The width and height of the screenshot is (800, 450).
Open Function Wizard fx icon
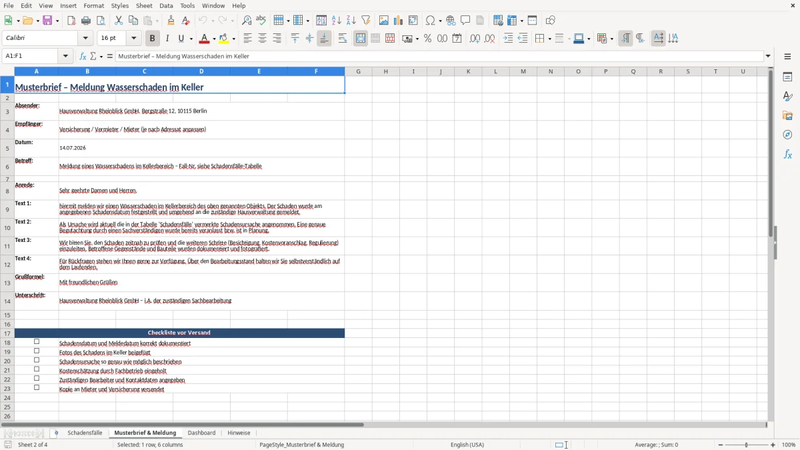[83, 57]
